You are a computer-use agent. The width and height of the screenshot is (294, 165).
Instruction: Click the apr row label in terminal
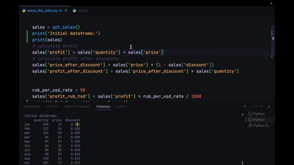click(x=27, y=137)
